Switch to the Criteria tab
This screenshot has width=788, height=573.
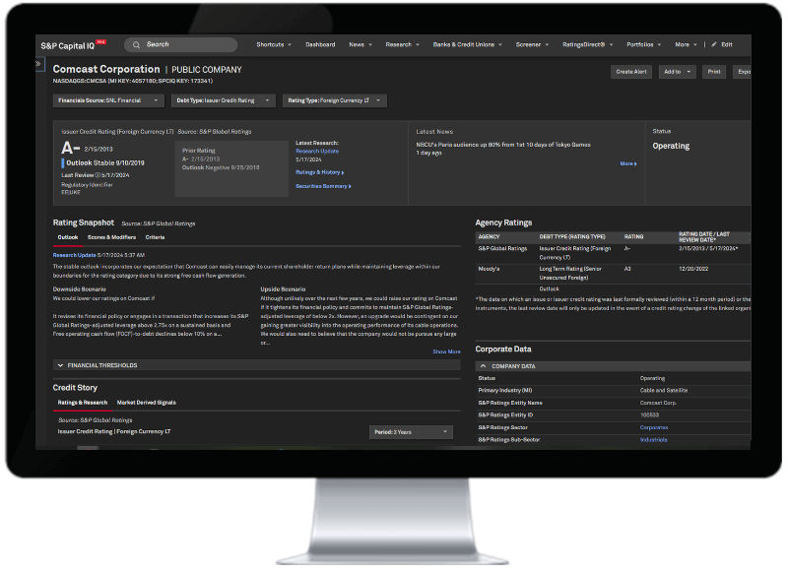(x=155, y=237)
